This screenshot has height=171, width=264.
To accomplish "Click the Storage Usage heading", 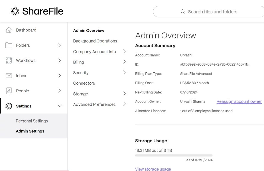I will pos(151,141).
